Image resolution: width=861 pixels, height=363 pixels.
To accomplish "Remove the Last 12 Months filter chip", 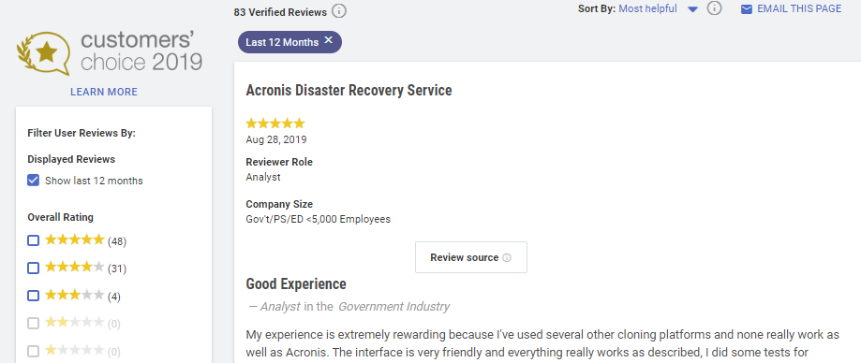I will [328, 40].
